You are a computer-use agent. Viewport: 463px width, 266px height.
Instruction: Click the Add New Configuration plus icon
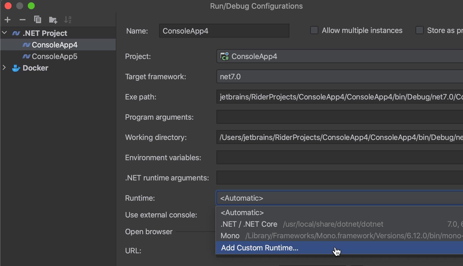(8, 20)
